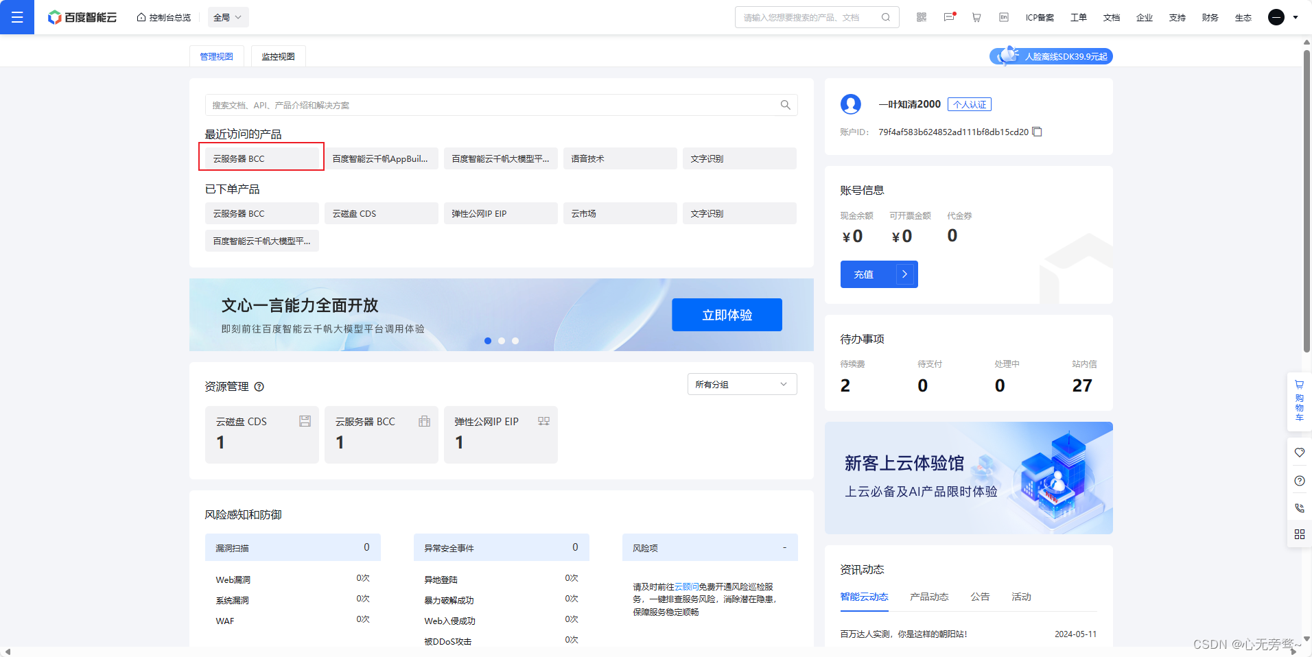This screenshot has height=657, width=1312.
Task: Switch to 活动 news tab
Action: pyautogui.click(x=1021, y=597)
